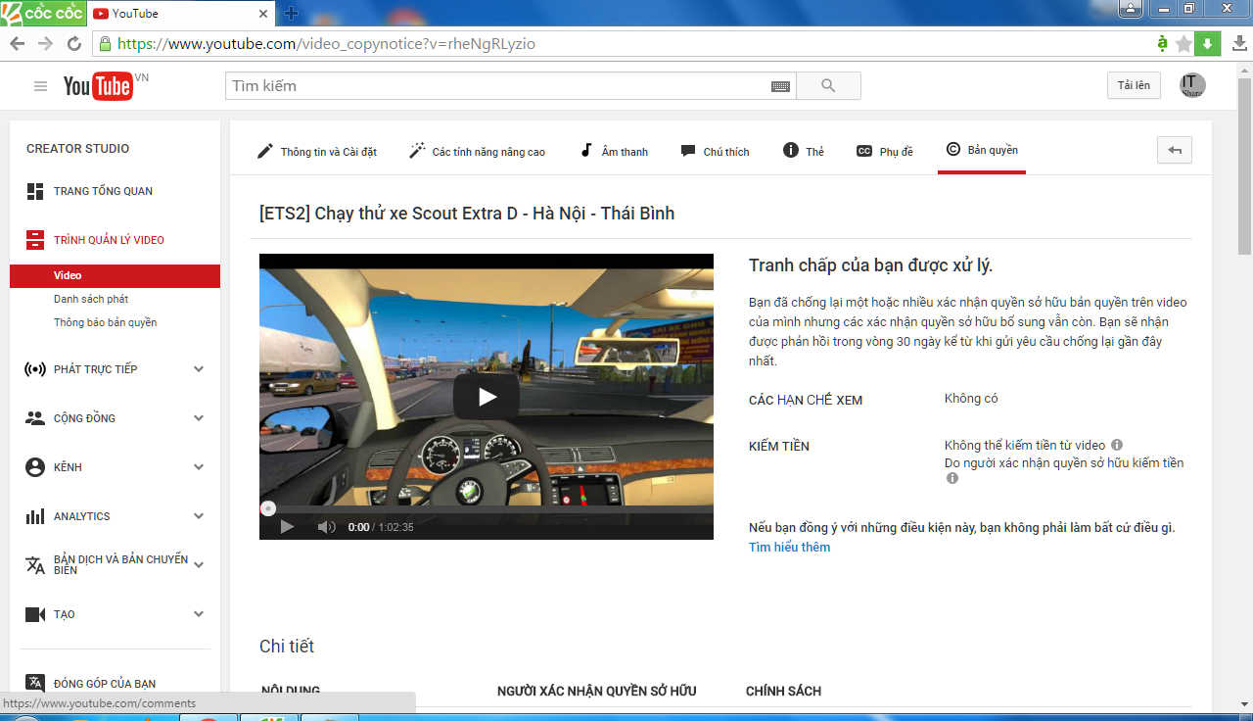Click the Cốc Cốc browser logo button
1253x721 pixels.
click(41, 13)
